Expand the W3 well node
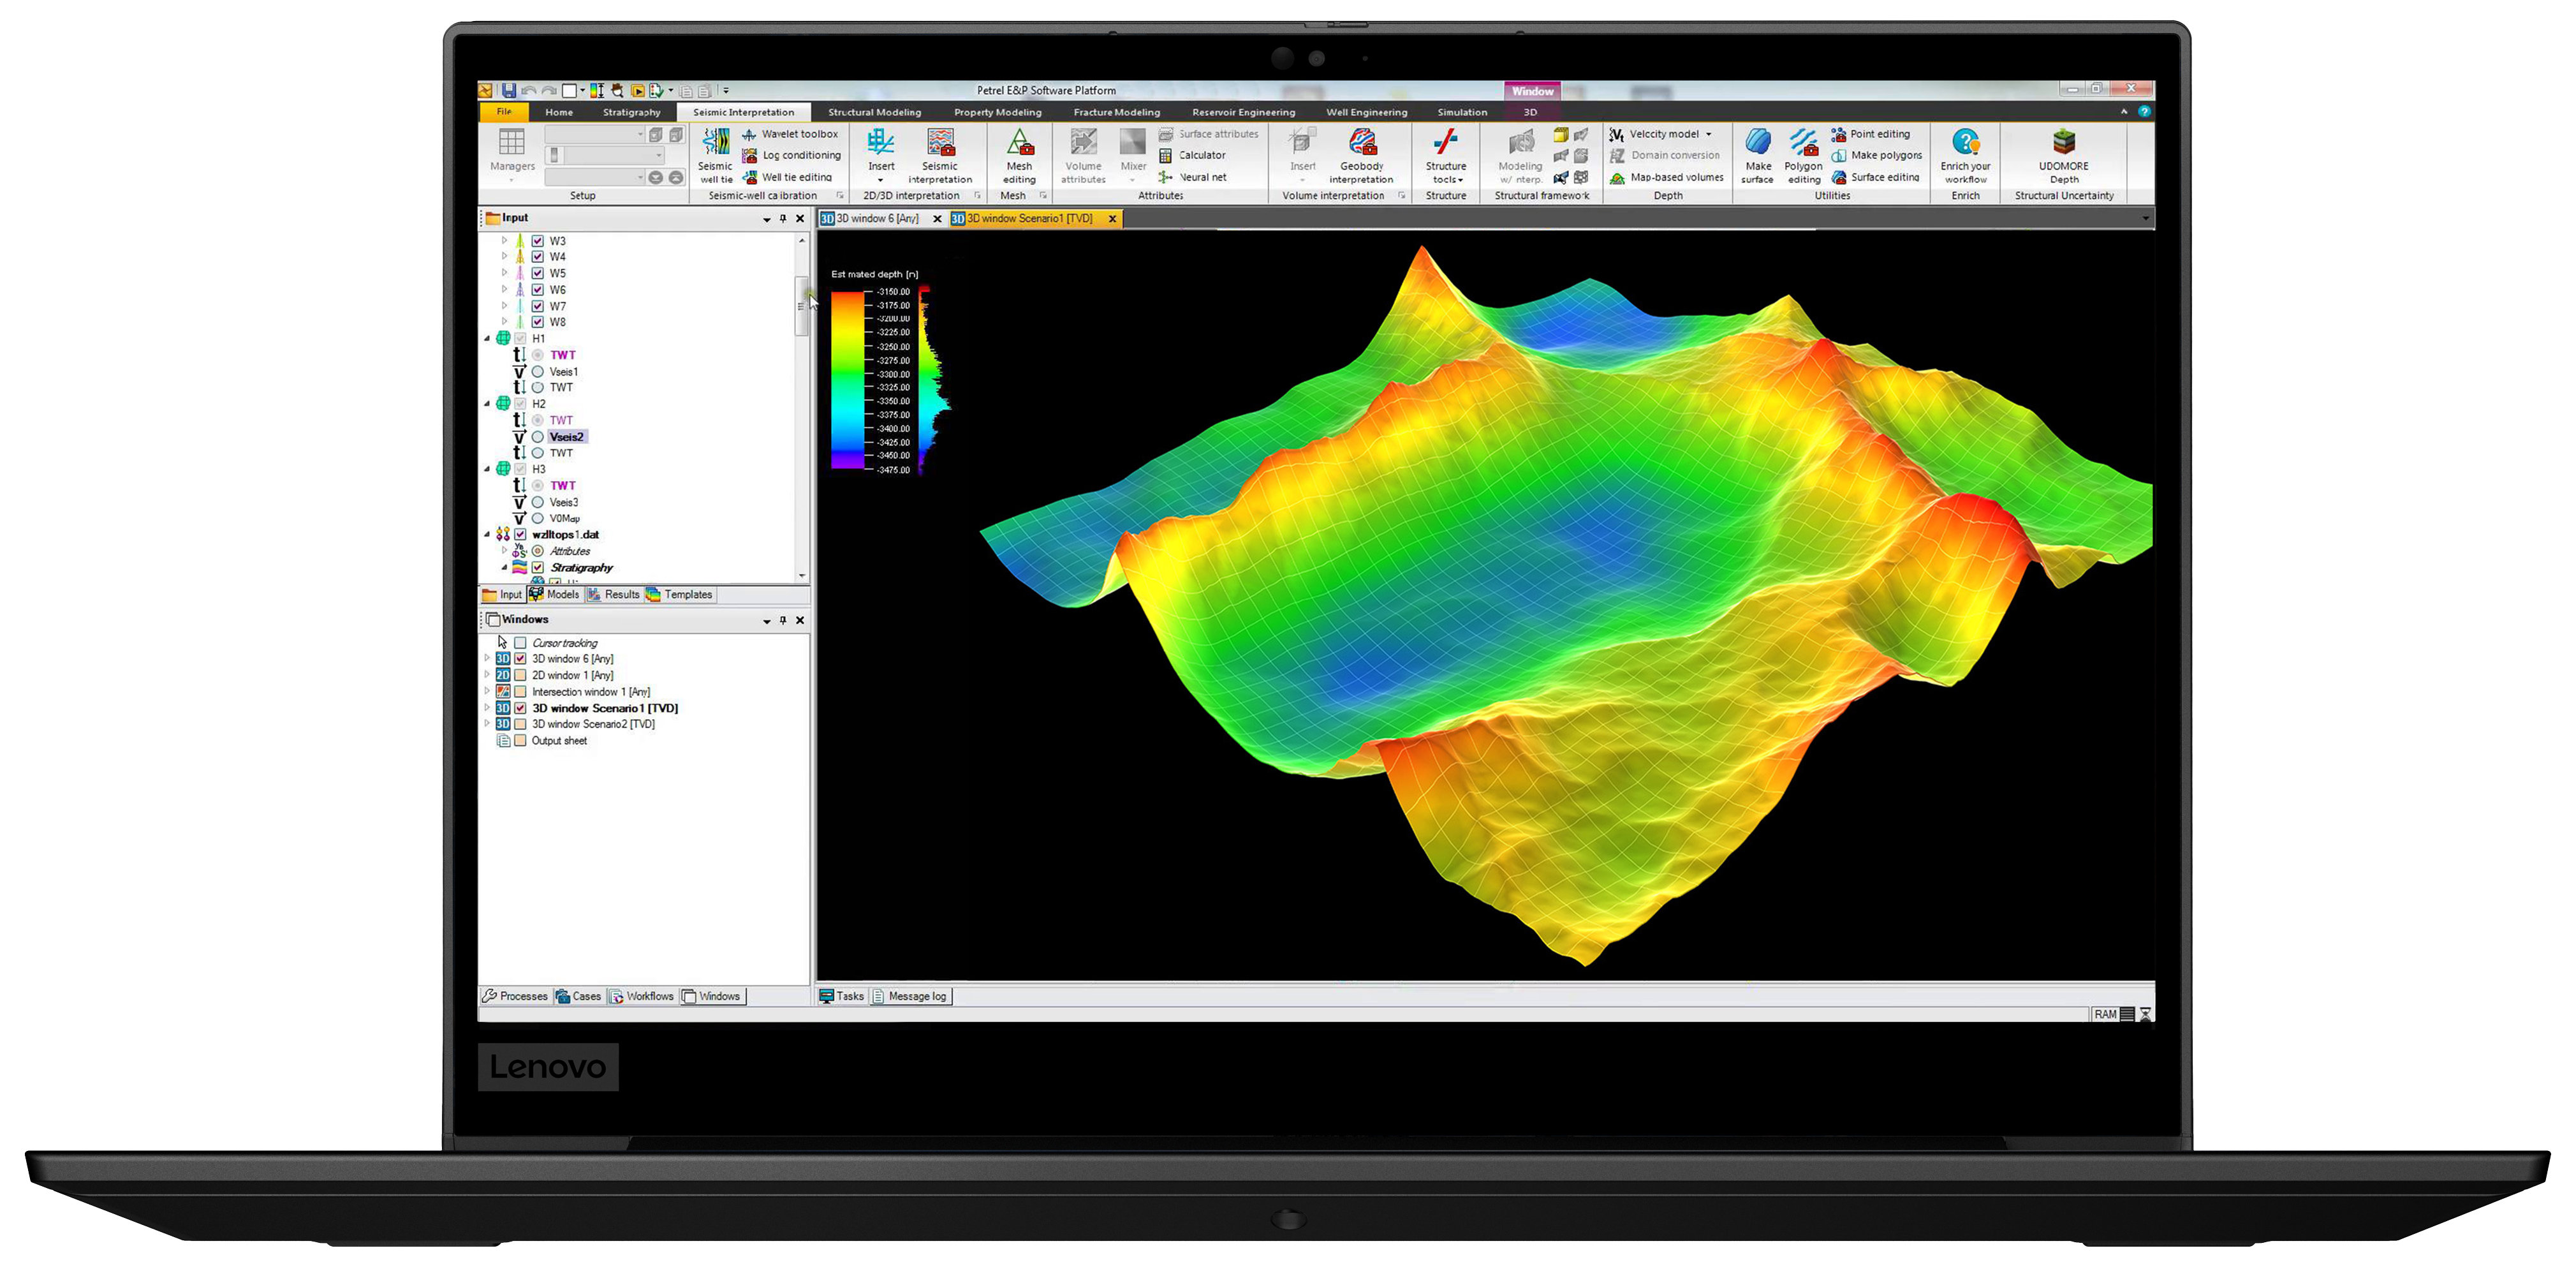Image resolution: width=2576 pixels, height=1276 pixels. 504,241
